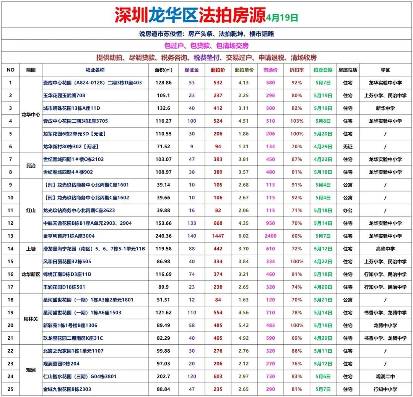Viewport: 413px width, 397px height.
Task: Click starting price 1447 in row 13
Action: pyautogui.click(x=218, y=236)
